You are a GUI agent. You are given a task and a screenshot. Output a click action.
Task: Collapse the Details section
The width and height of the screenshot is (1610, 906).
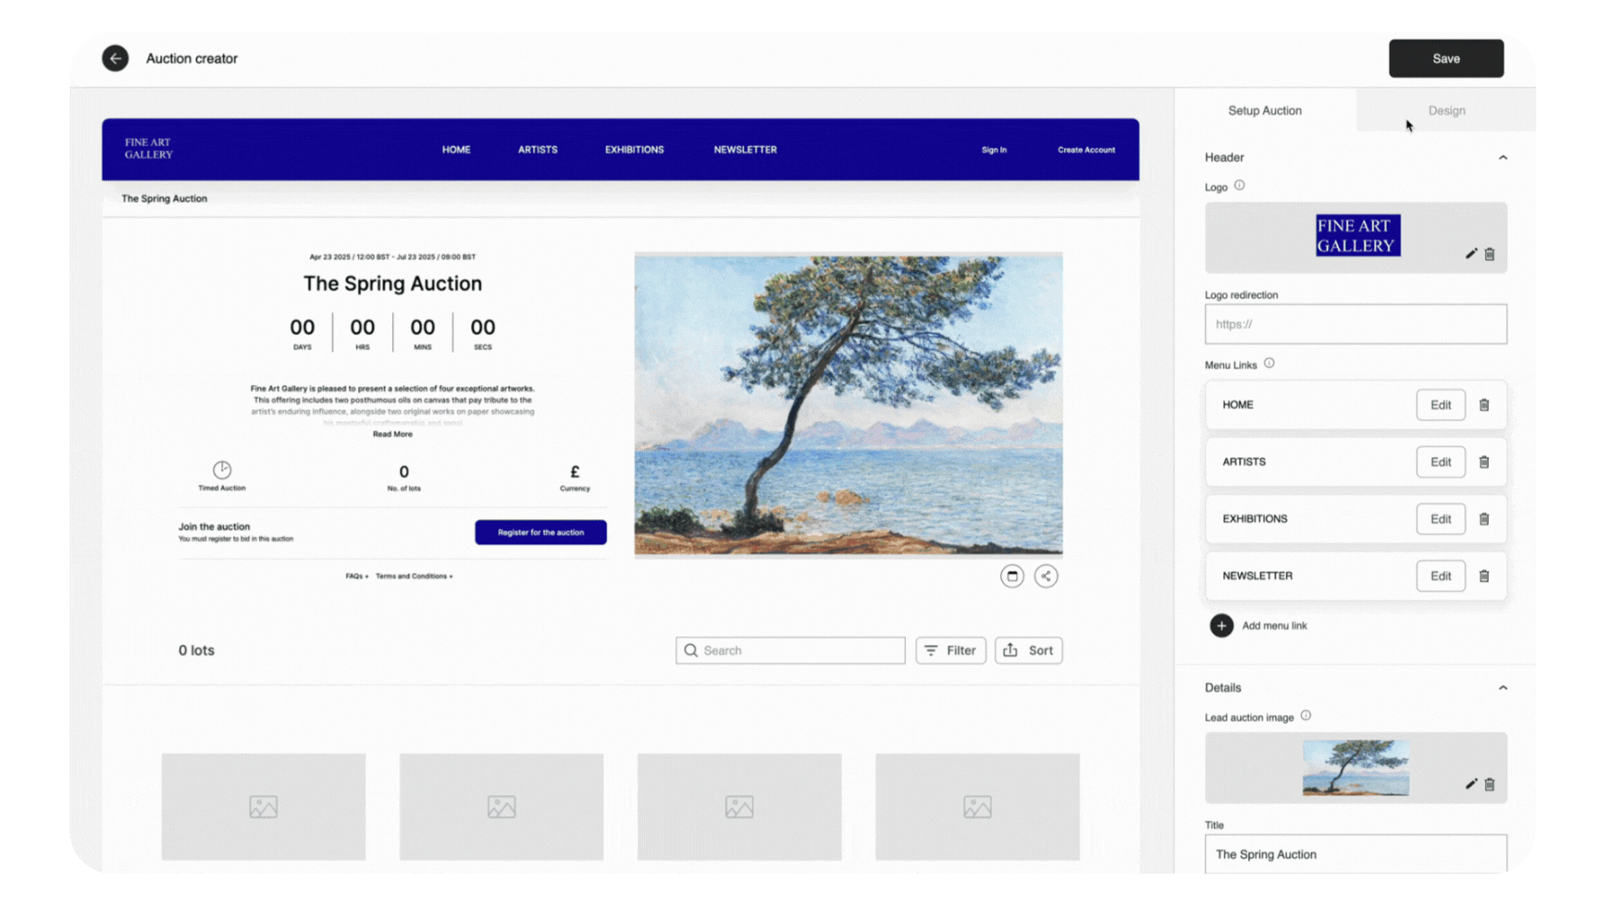pos(1502,687)
